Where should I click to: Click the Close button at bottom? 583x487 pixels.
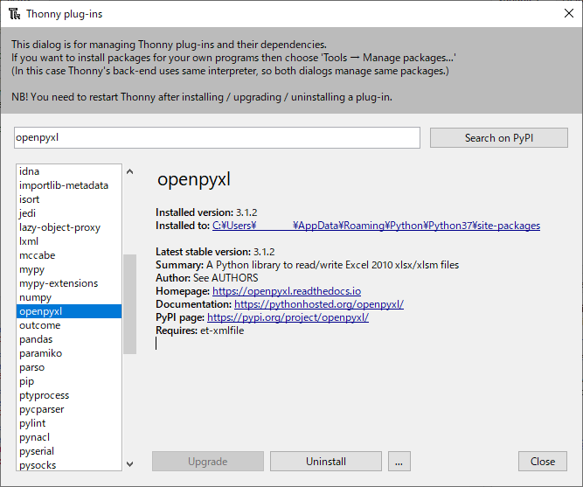point(542,462)
